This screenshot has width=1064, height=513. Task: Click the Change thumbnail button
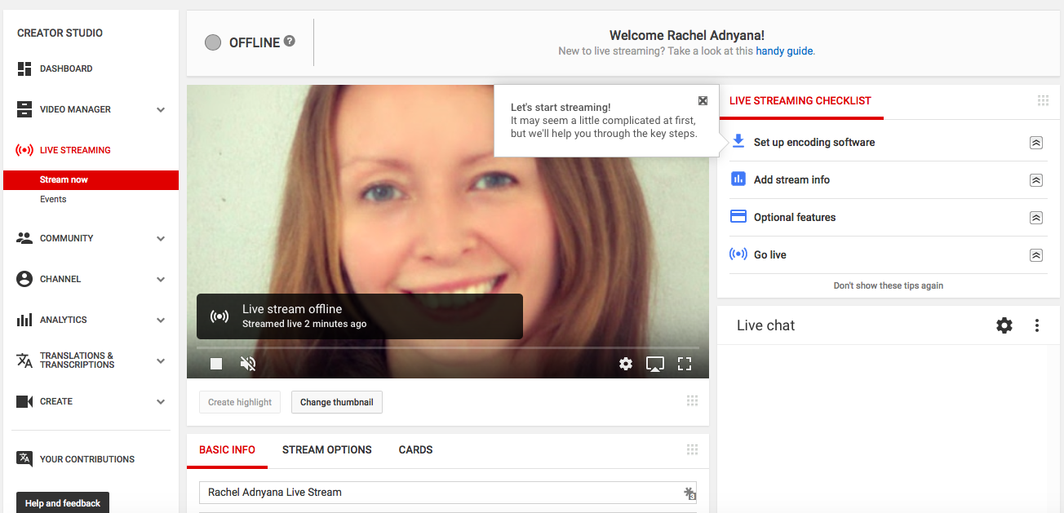[x=337, y=402]
